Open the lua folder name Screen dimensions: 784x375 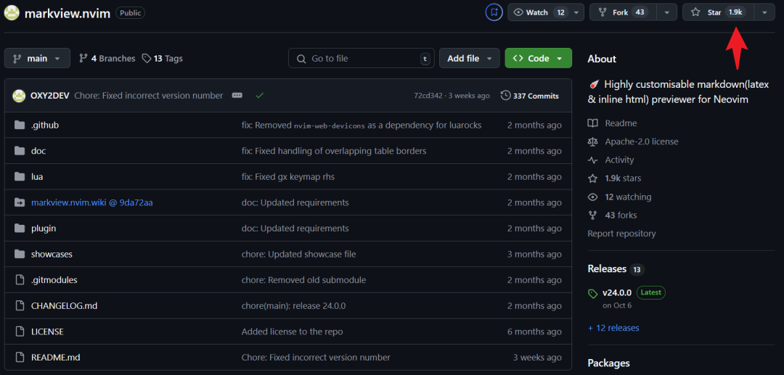37,177
